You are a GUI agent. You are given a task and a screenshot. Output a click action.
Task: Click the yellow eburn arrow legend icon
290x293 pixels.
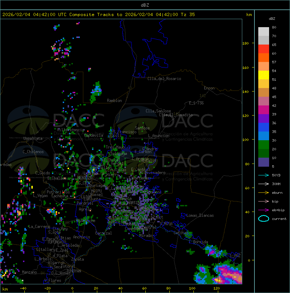(x=264, y=193)
